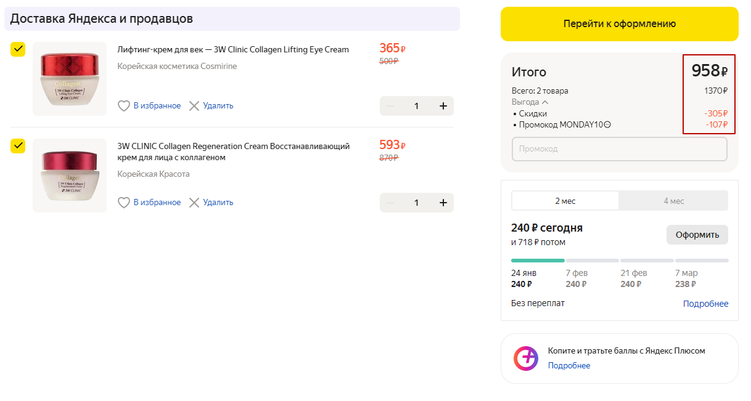Click heart icon for Collagen Regeneration Cream

(124, 203)
